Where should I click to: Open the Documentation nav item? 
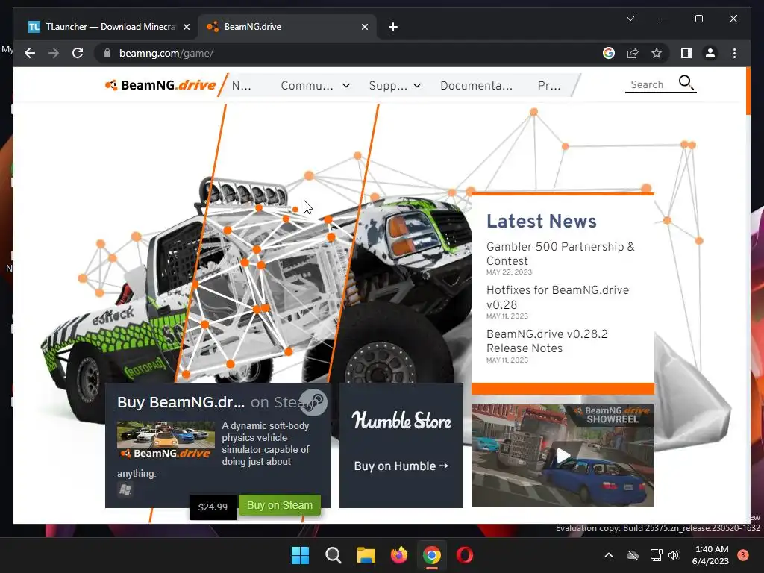point(476,86)
